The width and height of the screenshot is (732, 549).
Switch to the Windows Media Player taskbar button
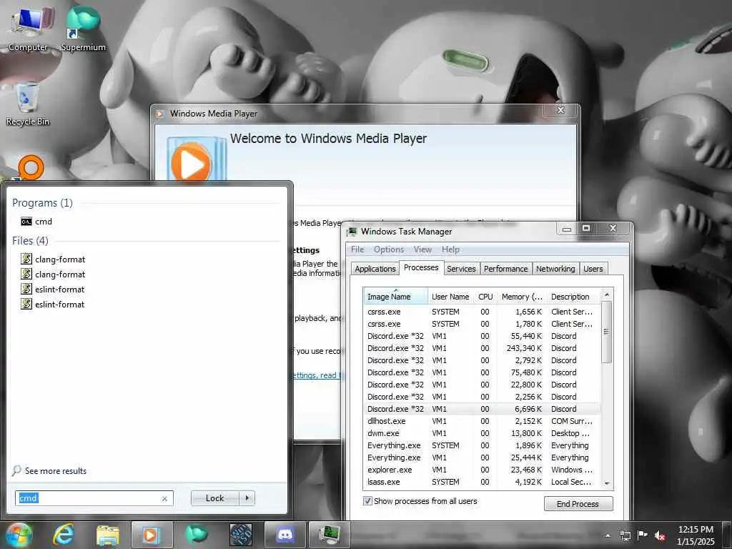click(152, 535)
